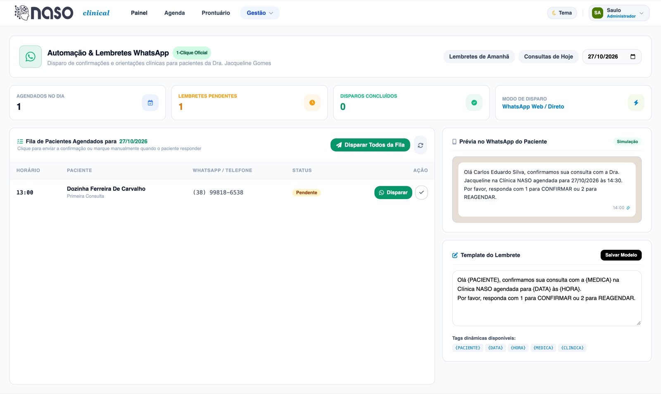Expand the Gestão dropdown menu

(x=260, y=13)
